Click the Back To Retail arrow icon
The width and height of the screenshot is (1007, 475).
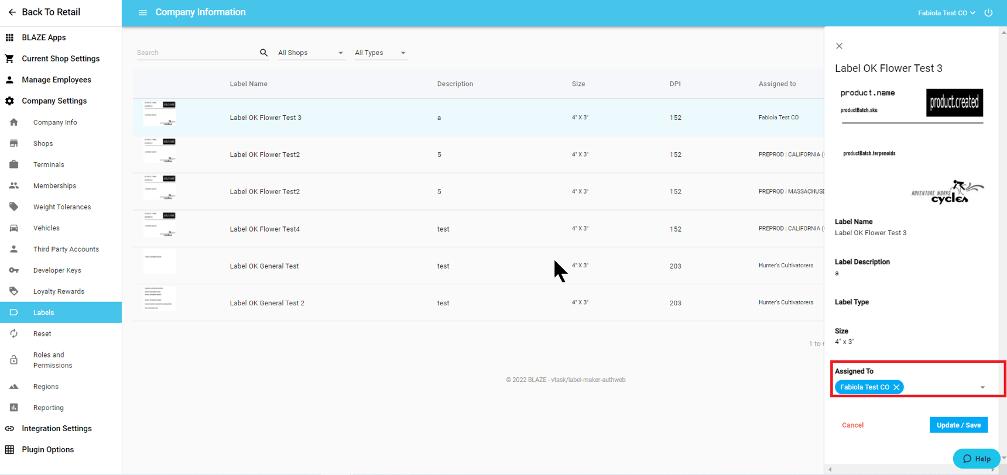[12, 12]
